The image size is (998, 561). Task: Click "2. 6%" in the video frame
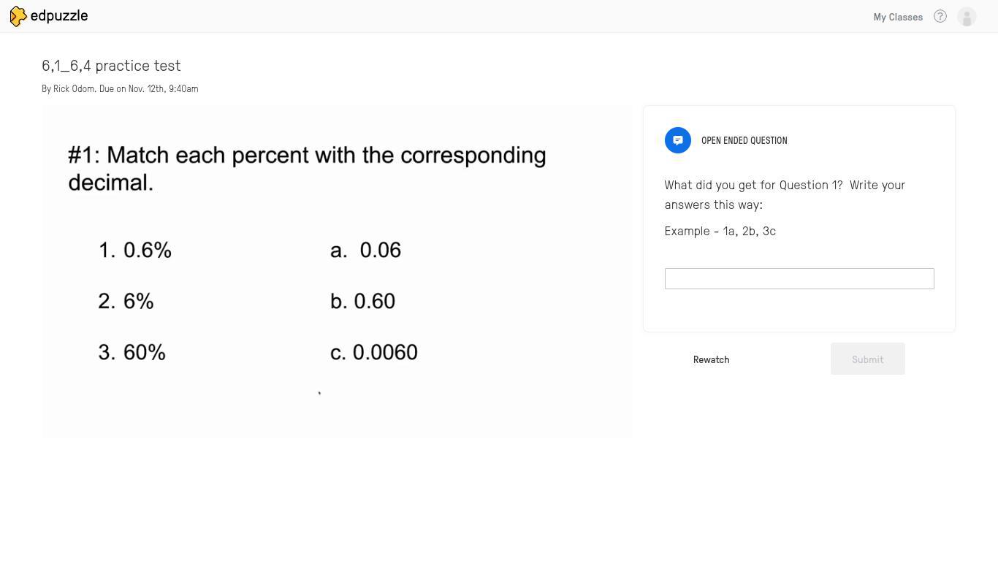point(126,301)
